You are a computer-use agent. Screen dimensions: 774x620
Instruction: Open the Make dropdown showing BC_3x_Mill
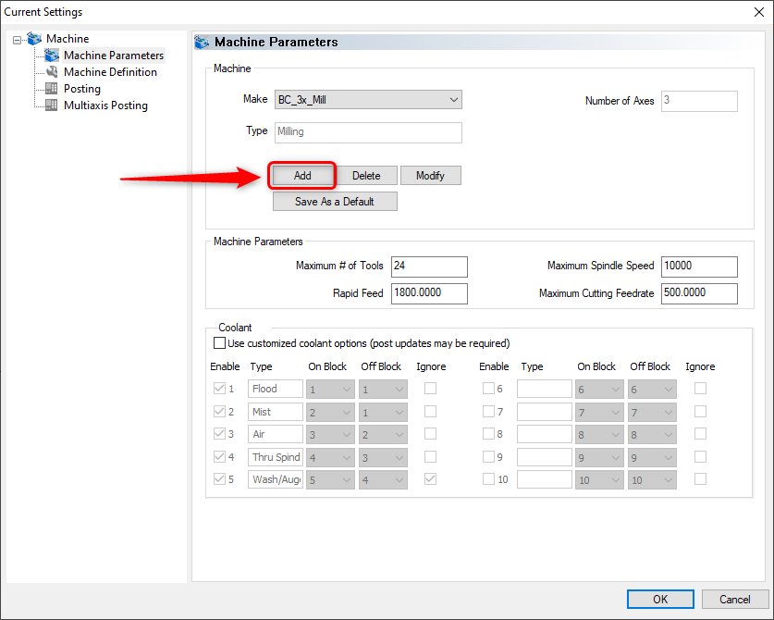(x=368, y=100)
